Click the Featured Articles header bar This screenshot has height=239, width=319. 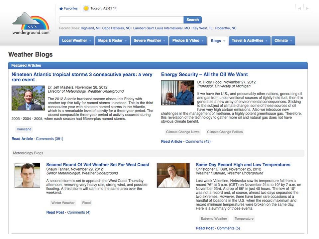click(x=158, y=65)
